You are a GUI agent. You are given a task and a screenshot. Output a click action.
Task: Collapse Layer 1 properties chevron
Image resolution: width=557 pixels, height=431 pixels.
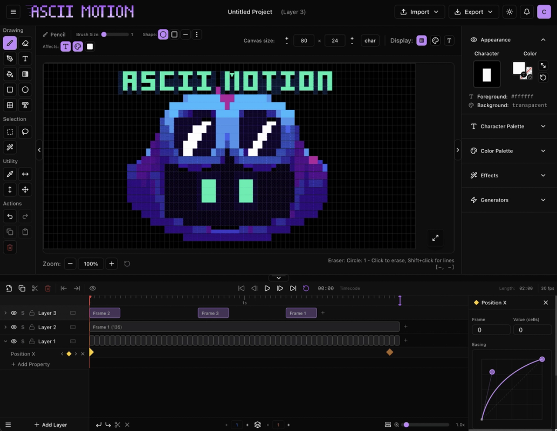[5, 341]
